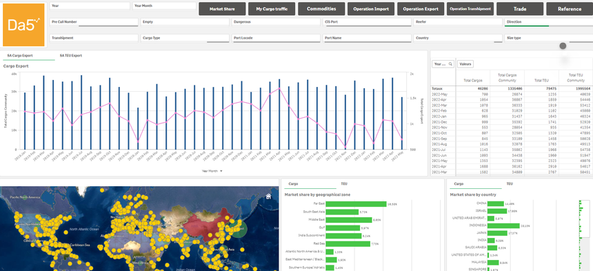Open the CIS Port filter field
The image size is (593, 271).
[x=368, y=22]
